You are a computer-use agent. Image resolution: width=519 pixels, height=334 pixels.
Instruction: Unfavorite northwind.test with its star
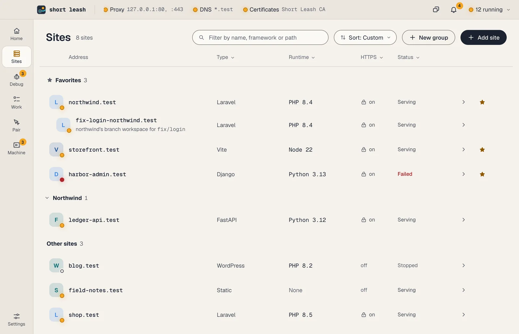(482, 102)
